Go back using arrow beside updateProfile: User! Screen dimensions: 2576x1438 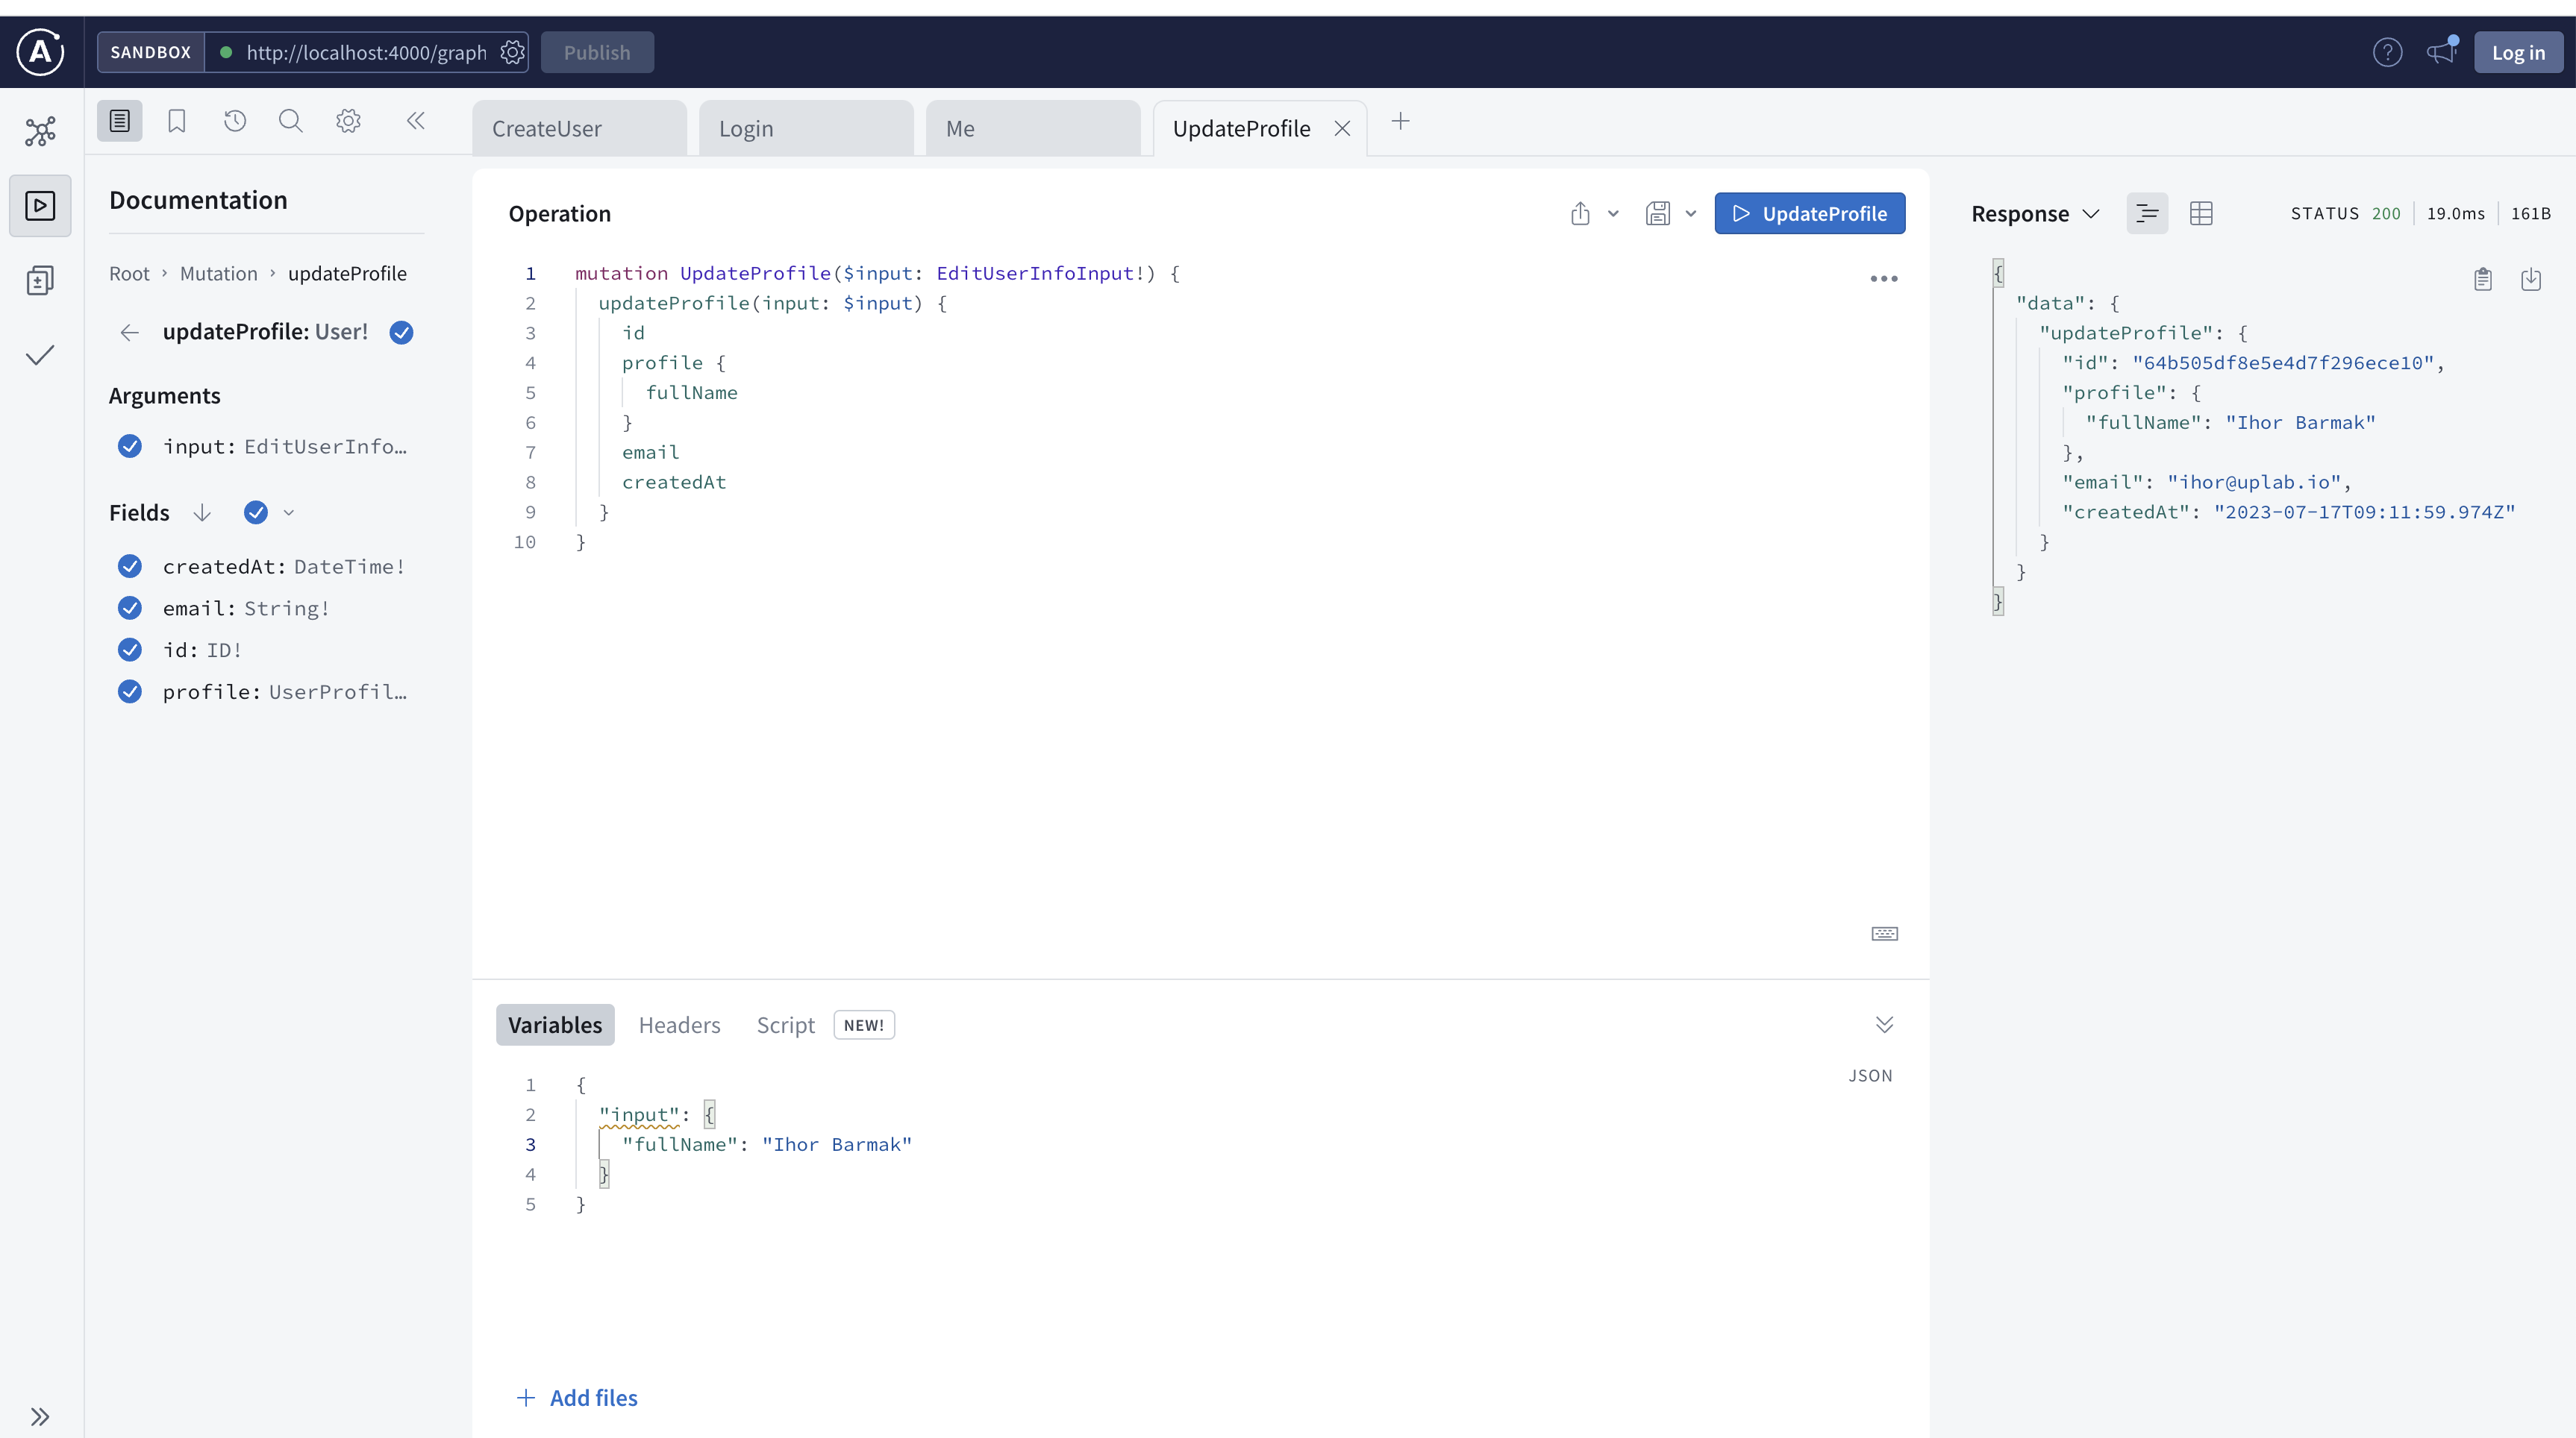point(130,332)
